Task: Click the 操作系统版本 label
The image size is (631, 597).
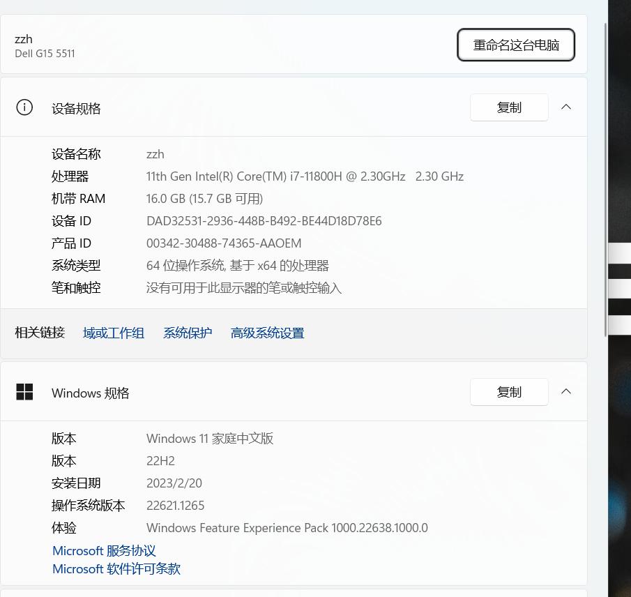Action: (88, 505)
